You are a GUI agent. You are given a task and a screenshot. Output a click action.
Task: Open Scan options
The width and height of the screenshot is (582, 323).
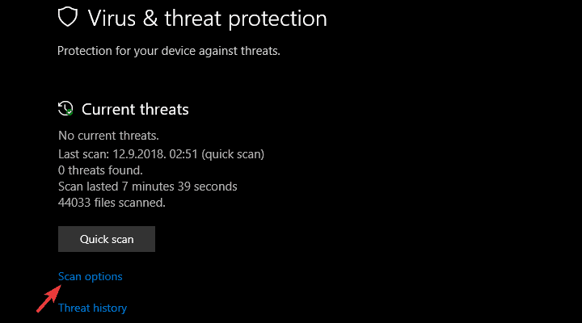pyautogui.click(x=91, y=276)
